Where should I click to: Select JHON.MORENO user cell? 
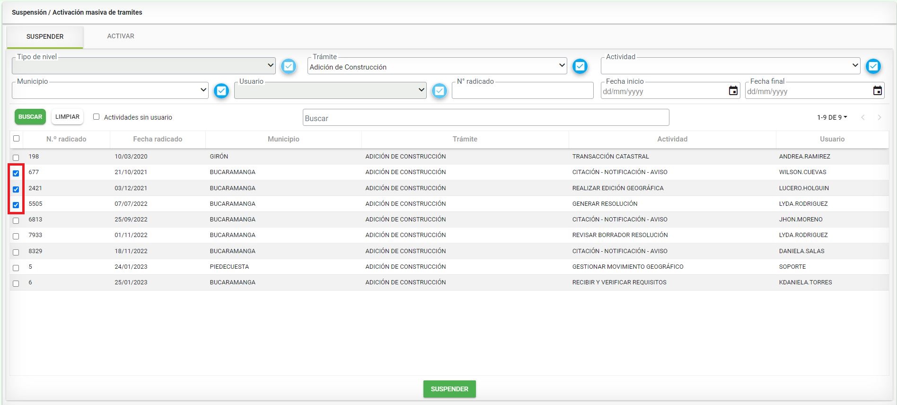tap(801, 220)
